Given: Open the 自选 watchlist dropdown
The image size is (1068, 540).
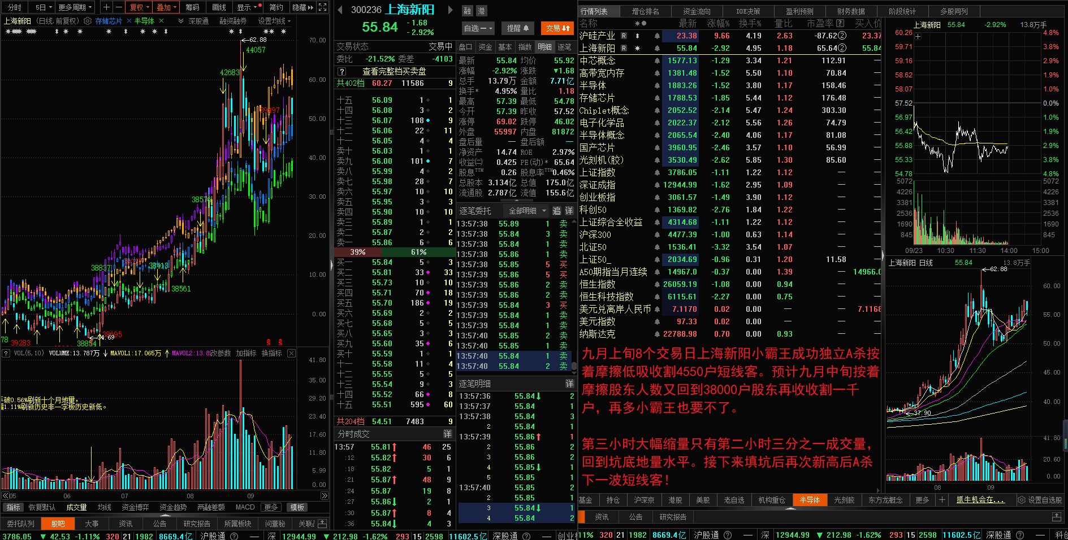Looking at the screenshot, I should pyautogui.click(x=478, y=28).
